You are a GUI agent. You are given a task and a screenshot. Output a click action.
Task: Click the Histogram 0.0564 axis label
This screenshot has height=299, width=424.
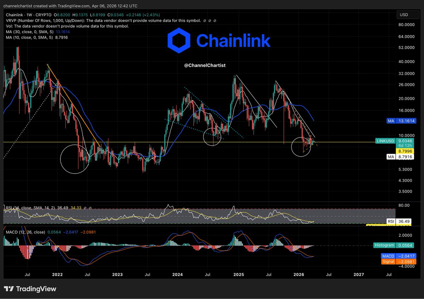point(394,245)
